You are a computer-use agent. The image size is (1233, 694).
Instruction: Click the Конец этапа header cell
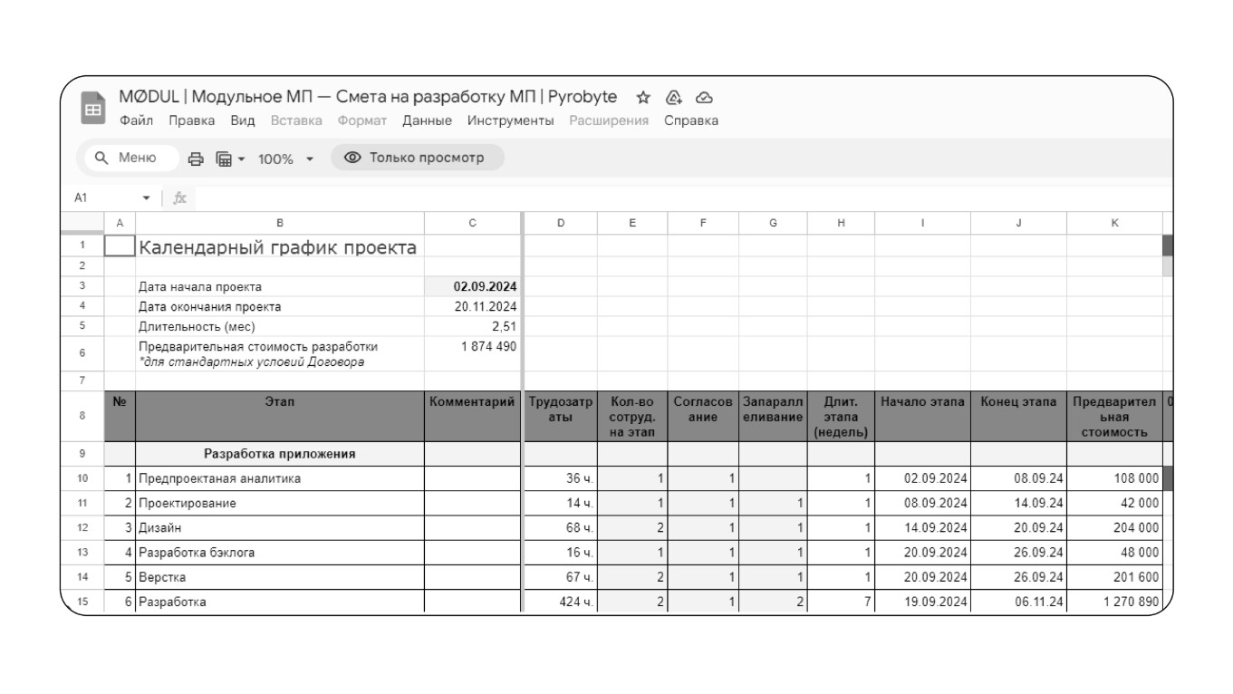pyautogui.click(x=1018, y=415)
